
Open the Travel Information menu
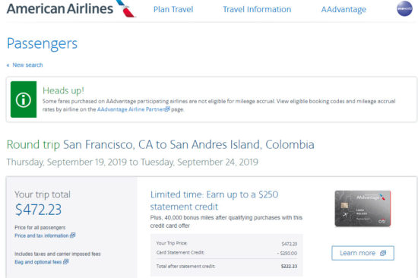click(257, 9)
